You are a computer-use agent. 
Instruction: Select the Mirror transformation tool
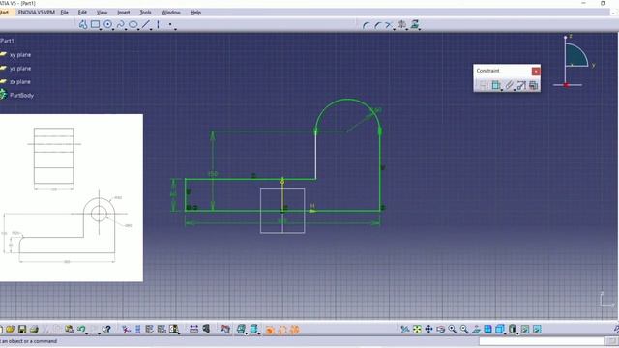click(x=401, y=25)
